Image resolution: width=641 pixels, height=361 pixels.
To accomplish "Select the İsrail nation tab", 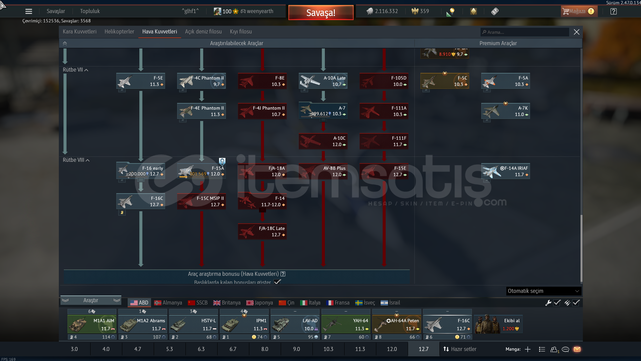I will pyautogui.click(x=390, y=303).
